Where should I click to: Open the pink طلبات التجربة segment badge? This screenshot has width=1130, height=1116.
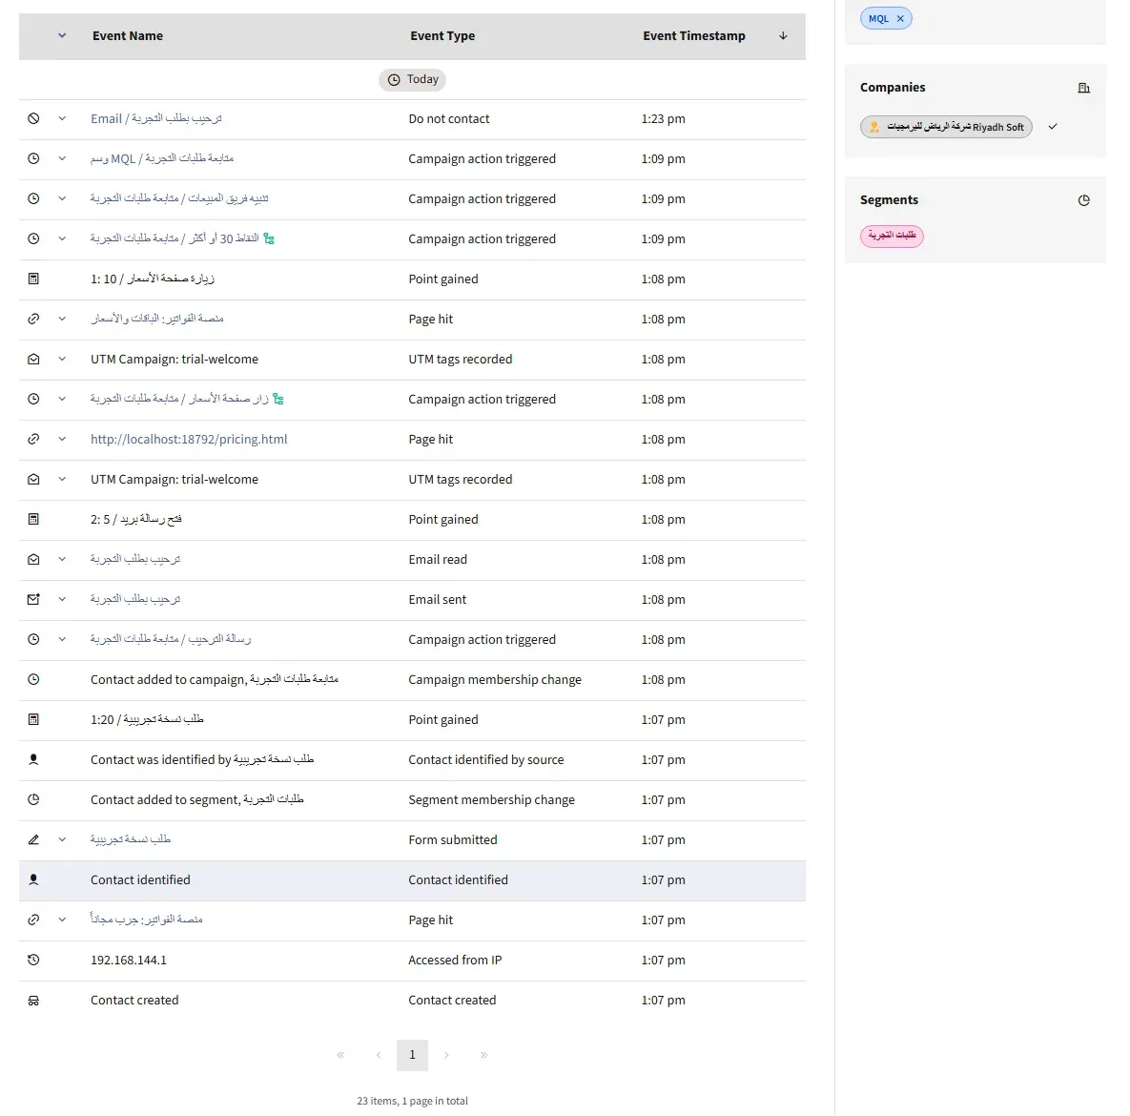point(892,236)
